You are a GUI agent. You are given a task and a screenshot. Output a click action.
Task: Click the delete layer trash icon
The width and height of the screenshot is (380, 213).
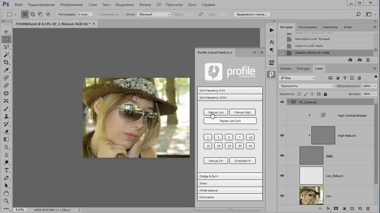click(x=368, y=209)
